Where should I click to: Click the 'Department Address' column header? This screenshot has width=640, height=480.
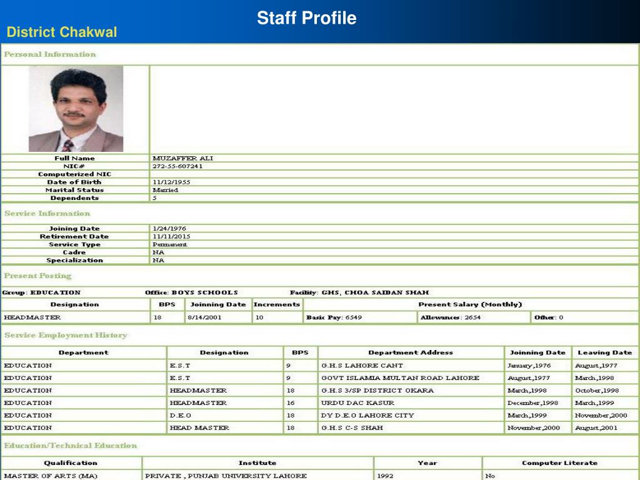411,352
